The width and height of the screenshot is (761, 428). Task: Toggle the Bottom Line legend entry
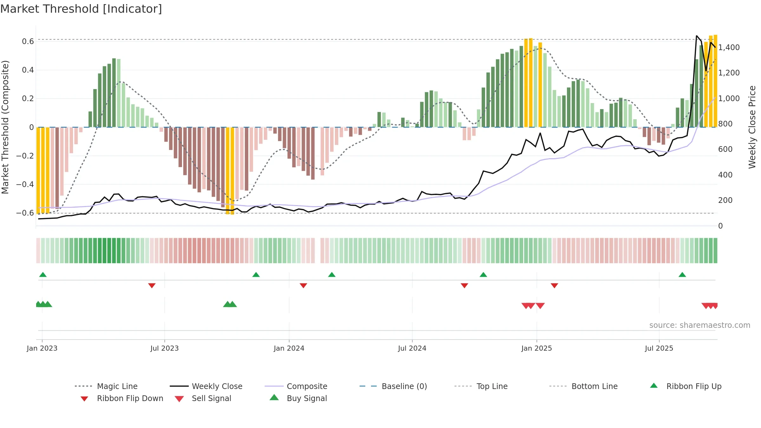(583, 386)
